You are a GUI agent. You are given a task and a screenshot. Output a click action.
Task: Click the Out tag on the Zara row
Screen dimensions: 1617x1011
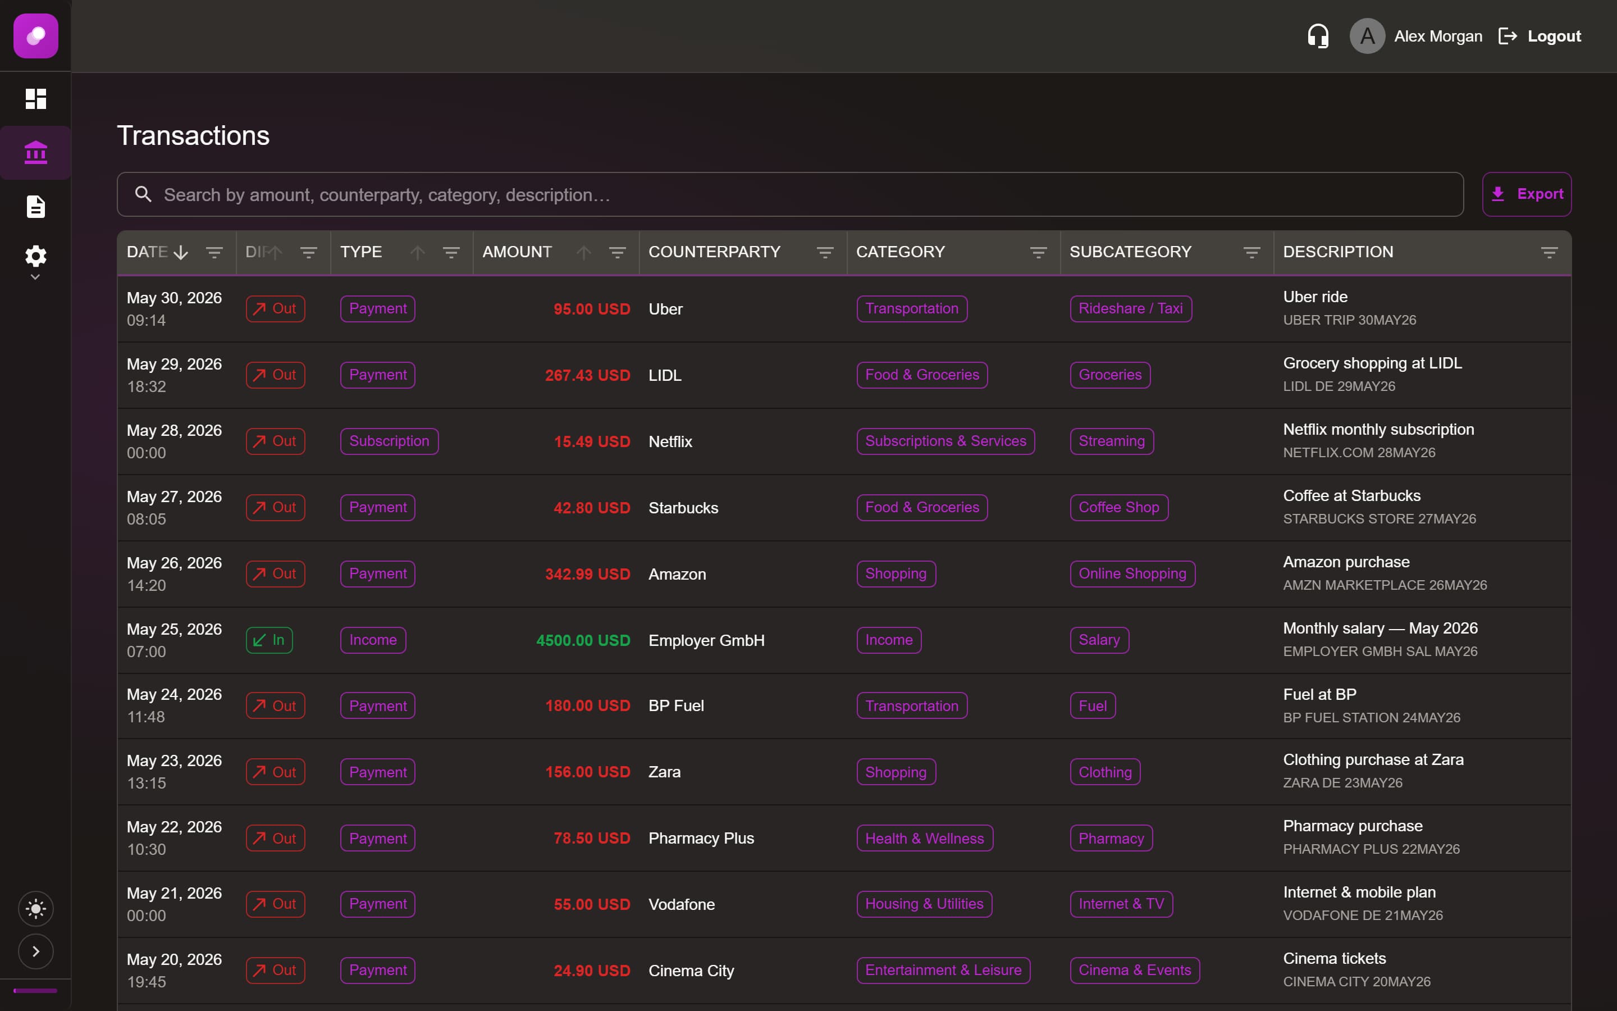[275, 772]
